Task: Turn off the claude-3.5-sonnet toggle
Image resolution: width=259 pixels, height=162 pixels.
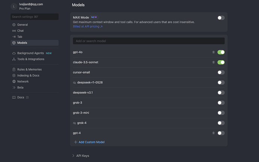Action: click(x=221, y=62)
